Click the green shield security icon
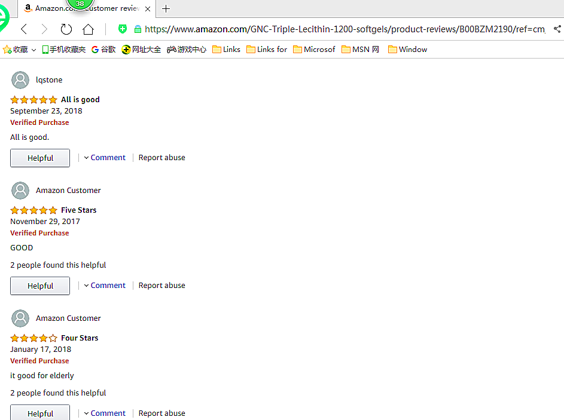Screen dimensions: 564x420 pos(123,29)
